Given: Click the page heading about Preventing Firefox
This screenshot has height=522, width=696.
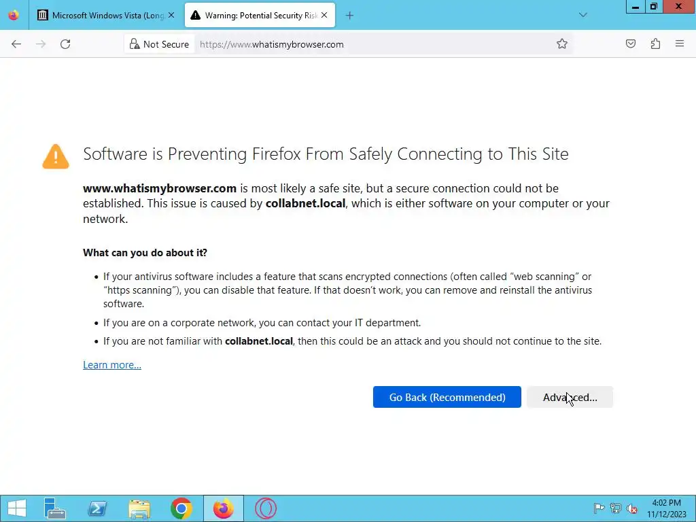Looking at the screenshot, I should point(326,154).
